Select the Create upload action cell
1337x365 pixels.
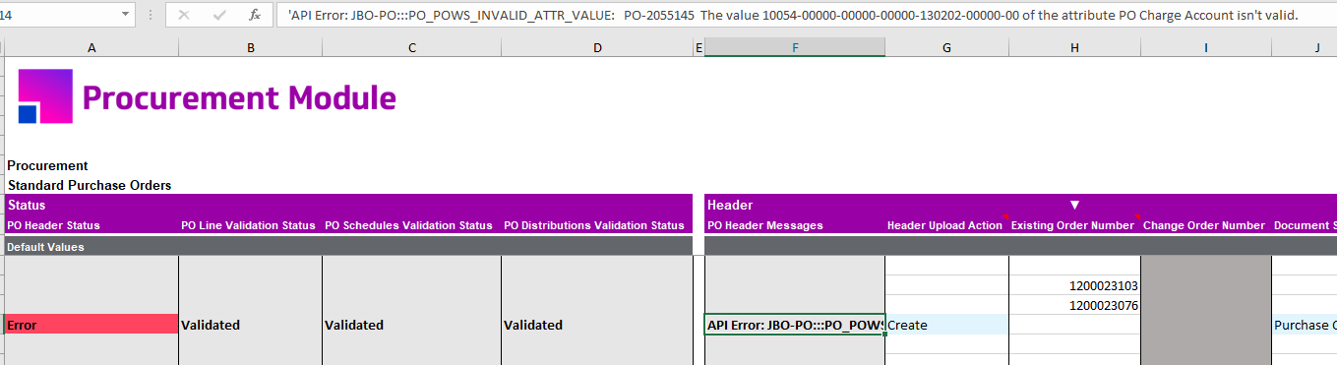click(x=946, y=325)
